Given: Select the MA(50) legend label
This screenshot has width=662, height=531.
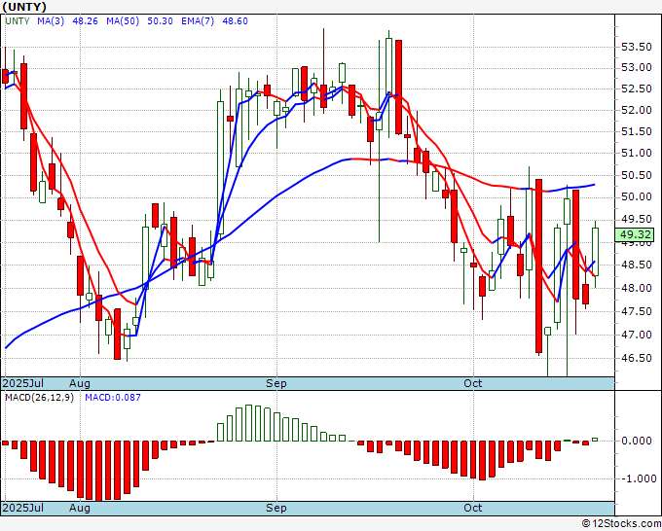Looking at the screenshot, I should pyautogui.click(x=123, y=21).
